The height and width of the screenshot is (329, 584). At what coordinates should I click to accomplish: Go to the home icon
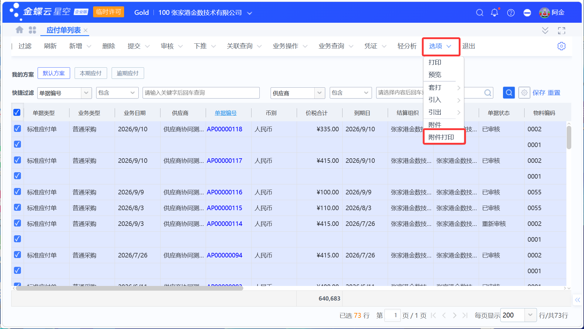(19, 30)
